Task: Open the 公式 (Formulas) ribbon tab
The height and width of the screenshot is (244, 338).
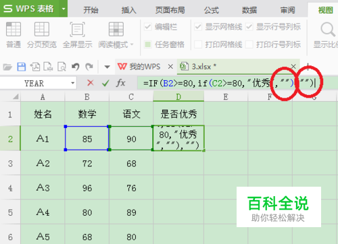Action: point(212,10)
